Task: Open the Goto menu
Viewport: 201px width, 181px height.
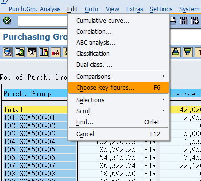Action: (91, 9)
